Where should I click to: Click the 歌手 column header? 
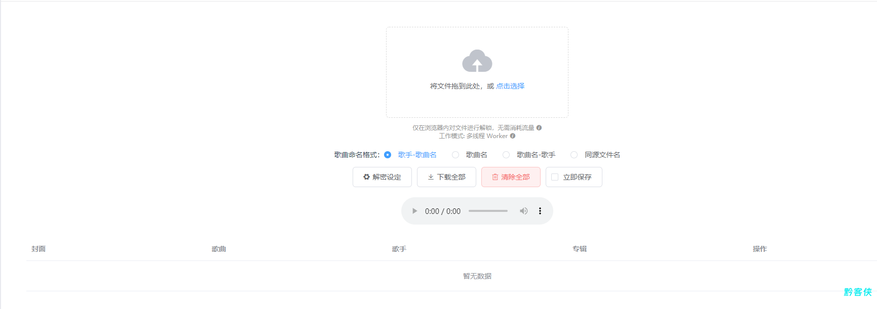[399, 249]
